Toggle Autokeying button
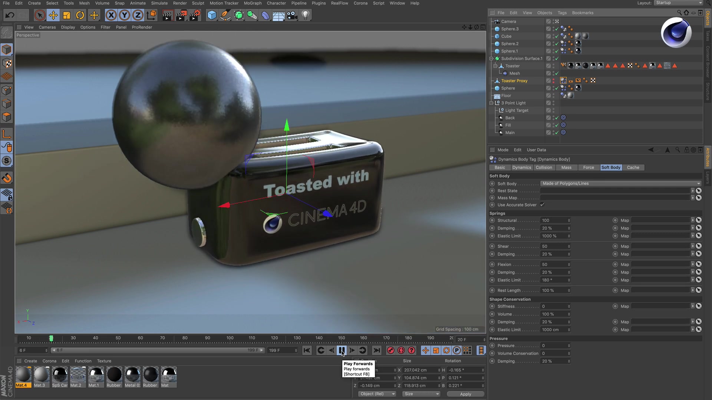 coord(401,350)
